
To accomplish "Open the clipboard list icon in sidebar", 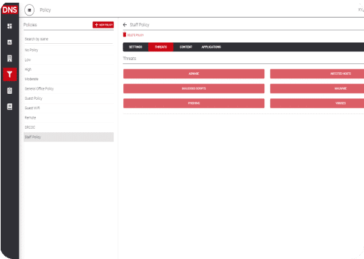I will click(x=9, y=90).
